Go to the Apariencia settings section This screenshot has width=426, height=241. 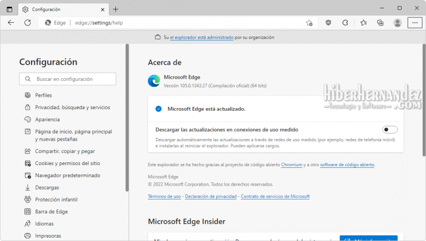(x=48, y=120)
